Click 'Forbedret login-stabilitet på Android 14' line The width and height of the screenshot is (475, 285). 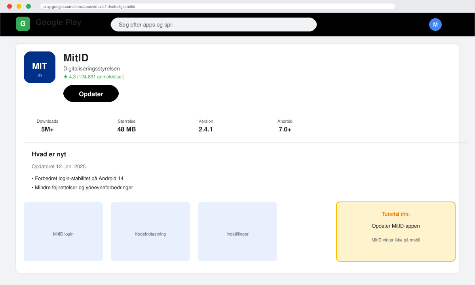[78, 179]
